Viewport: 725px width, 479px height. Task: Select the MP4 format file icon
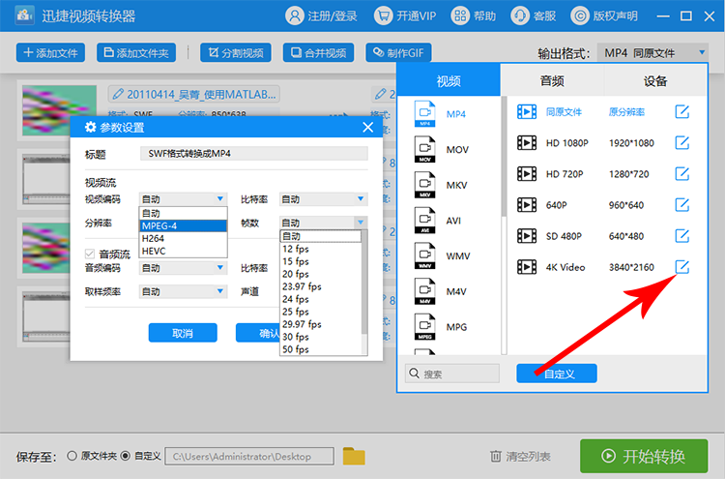tap(425, 114)
